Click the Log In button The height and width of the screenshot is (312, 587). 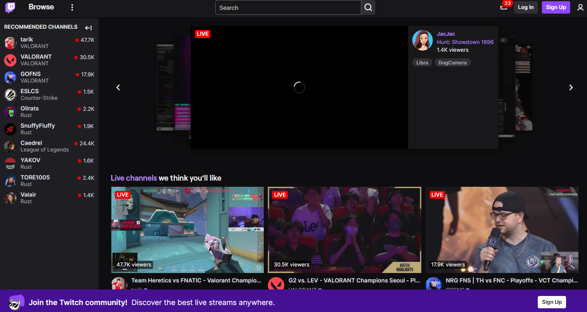click(525, 7)
